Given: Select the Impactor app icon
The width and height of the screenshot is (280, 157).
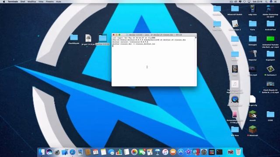Looking at the screenshot, I should pyautogui.click(x=252, y=55).
